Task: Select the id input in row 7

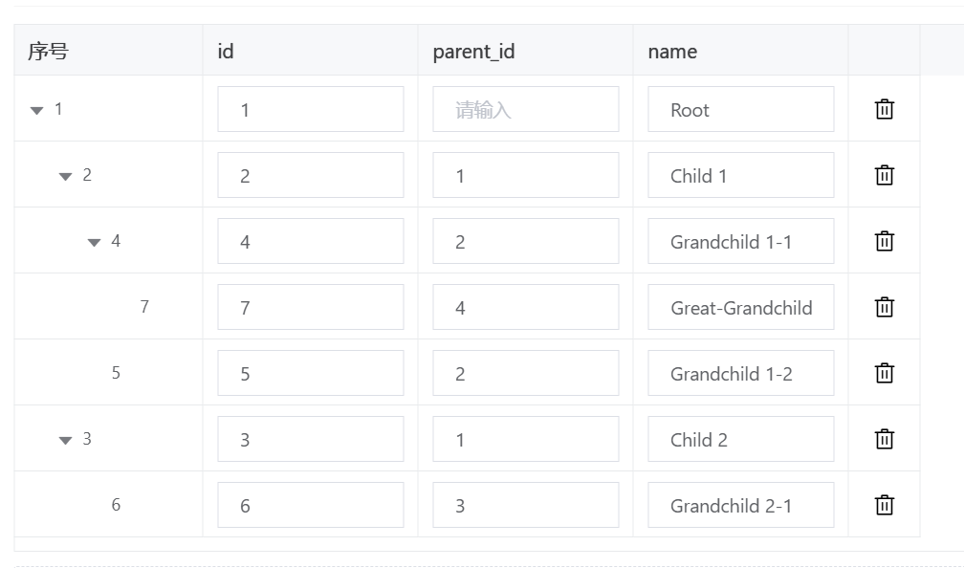Action: [310, 307]
